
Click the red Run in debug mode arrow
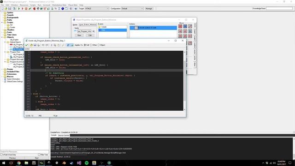click(23, 9)
